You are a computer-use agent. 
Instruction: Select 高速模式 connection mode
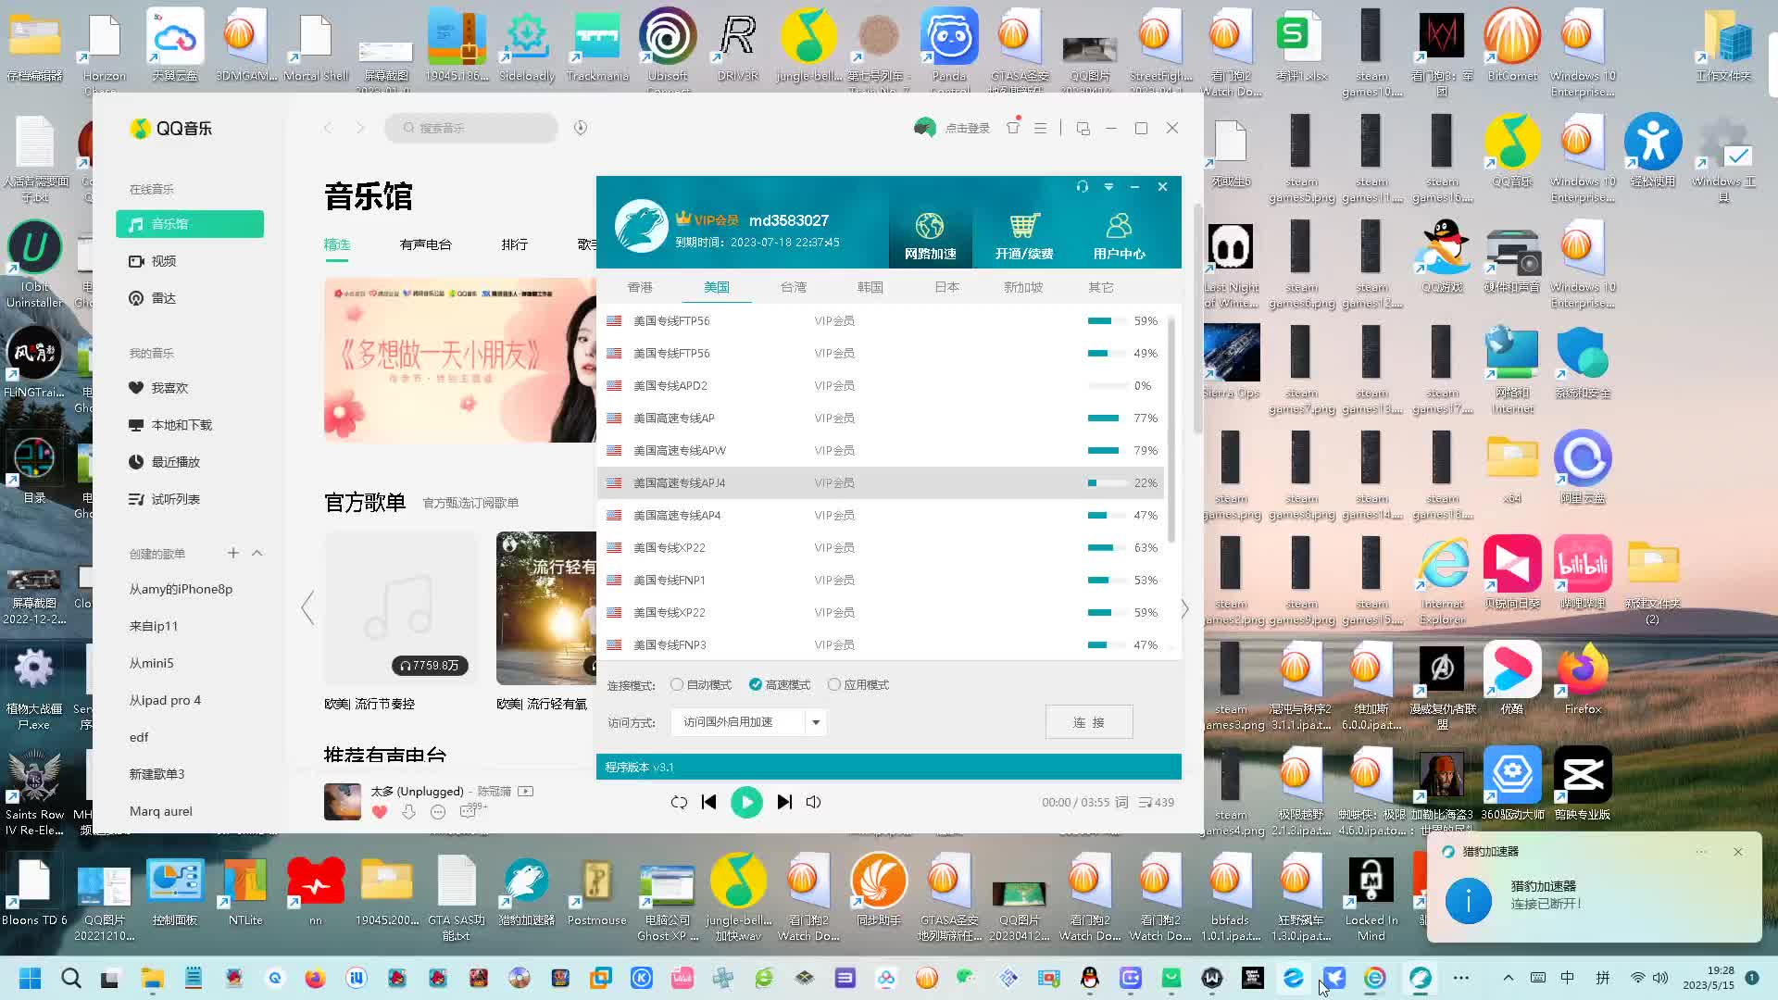pyautogui.click(x=756, y=685)
